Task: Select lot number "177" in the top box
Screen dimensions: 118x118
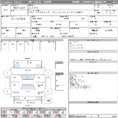Action: 6,10
